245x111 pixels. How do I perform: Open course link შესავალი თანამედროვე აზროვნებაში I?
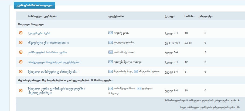coord(53,71)
